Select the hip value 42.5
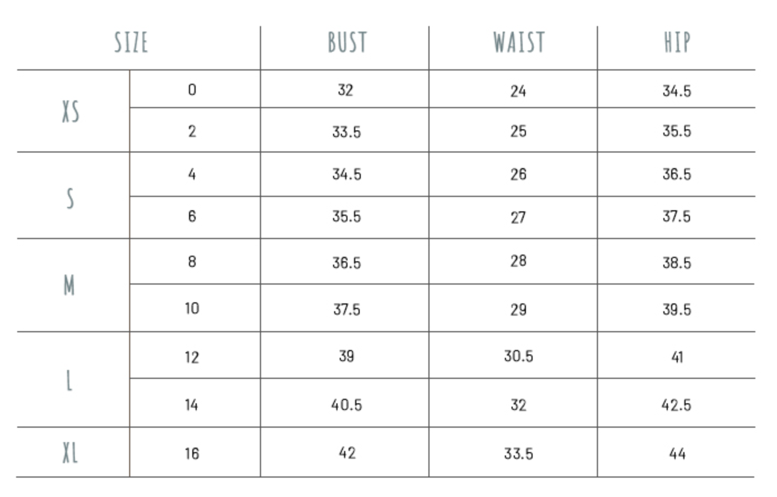Viewport: 777px width, 497px height. tap(676, 405)
